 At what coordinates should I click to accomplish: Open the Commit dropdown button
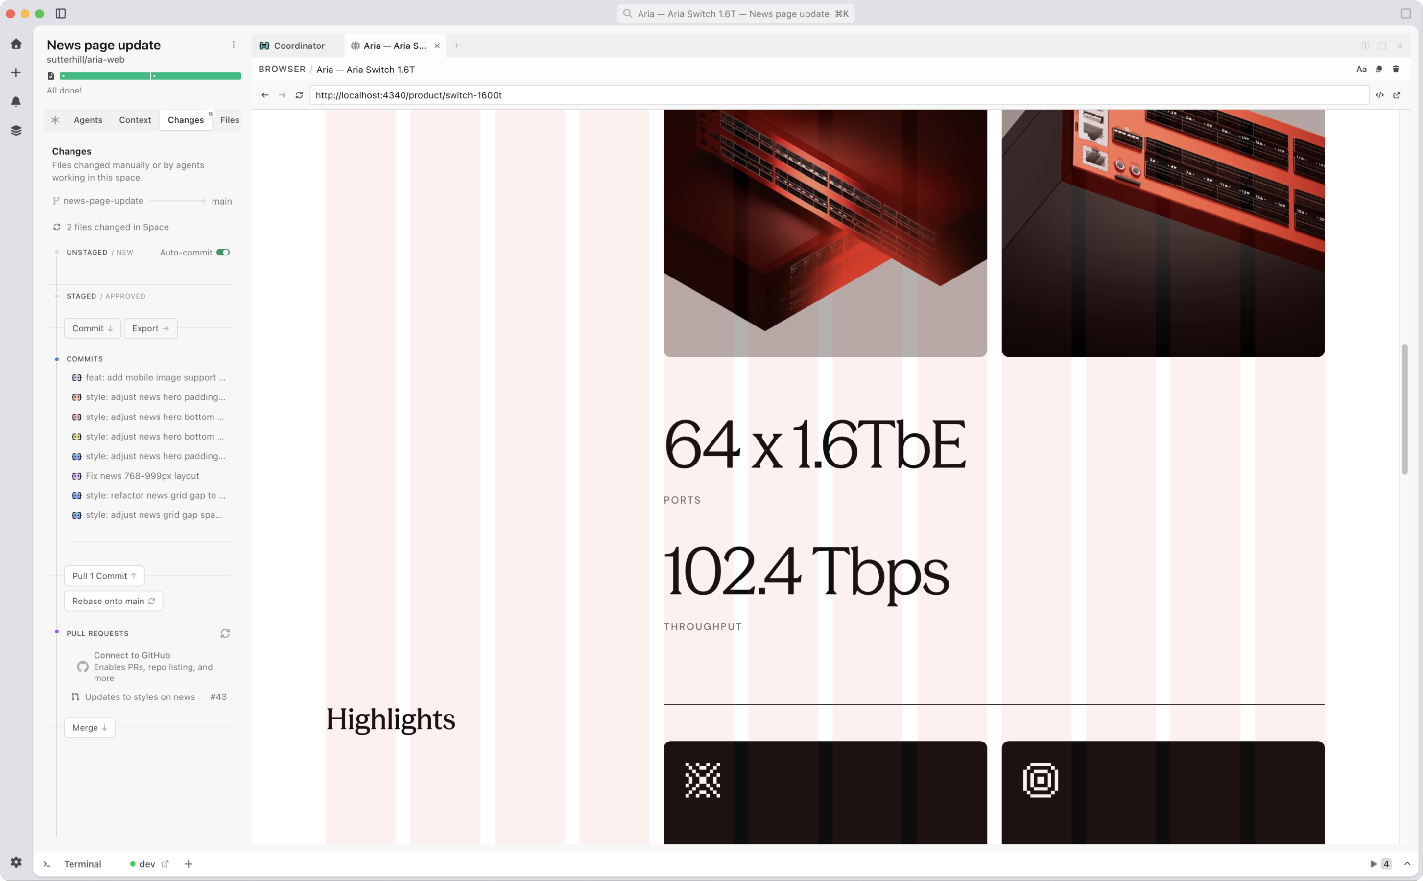pos(93,328)
